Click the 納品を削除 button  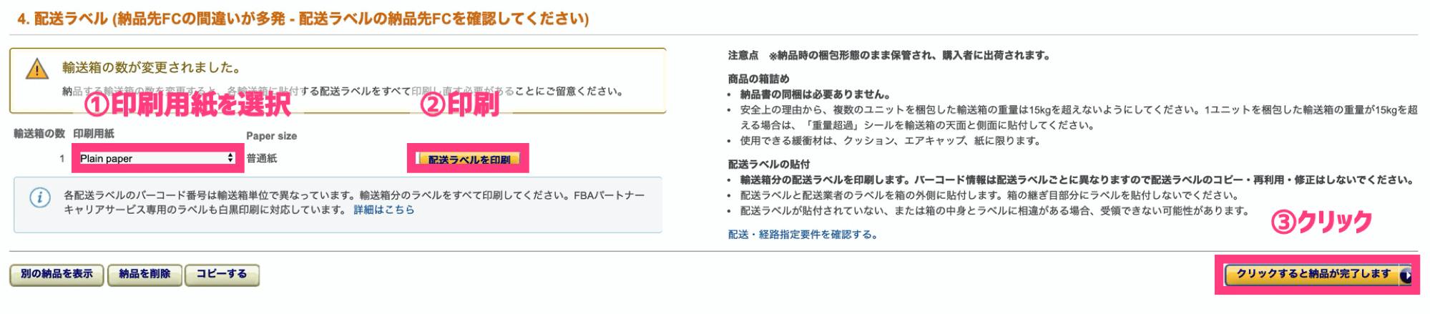point(145,275)
